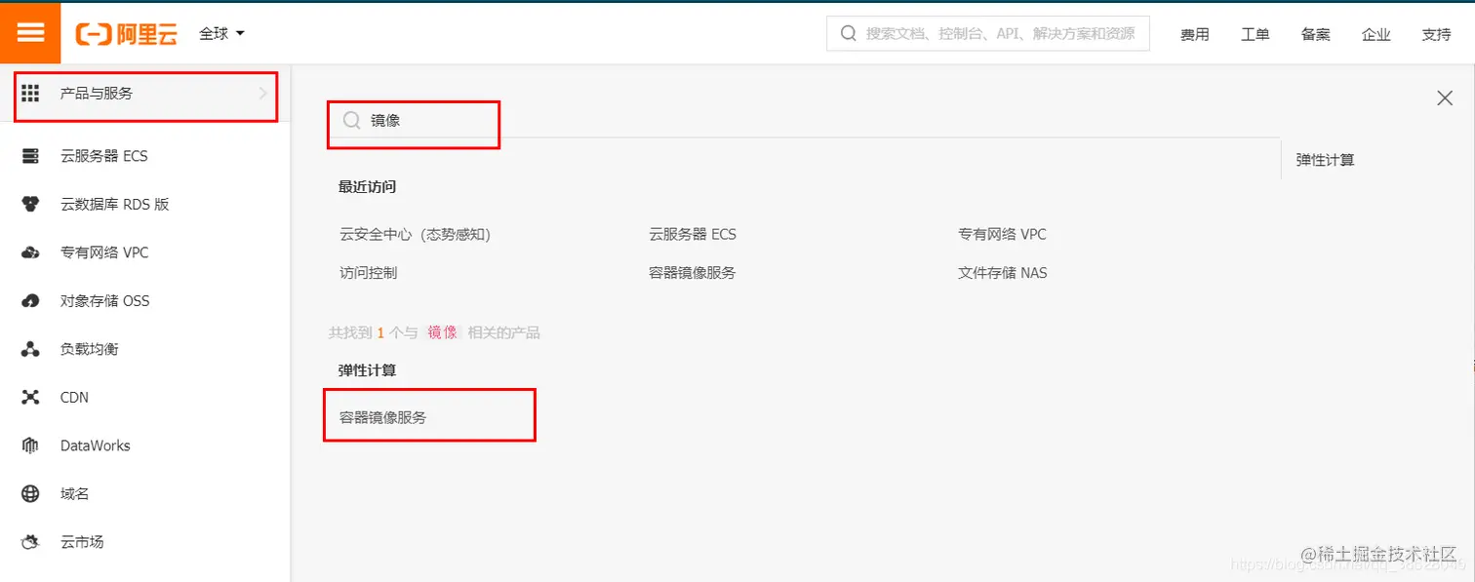
Task: Close the products panel with the X
Action: coord(1445,97)
